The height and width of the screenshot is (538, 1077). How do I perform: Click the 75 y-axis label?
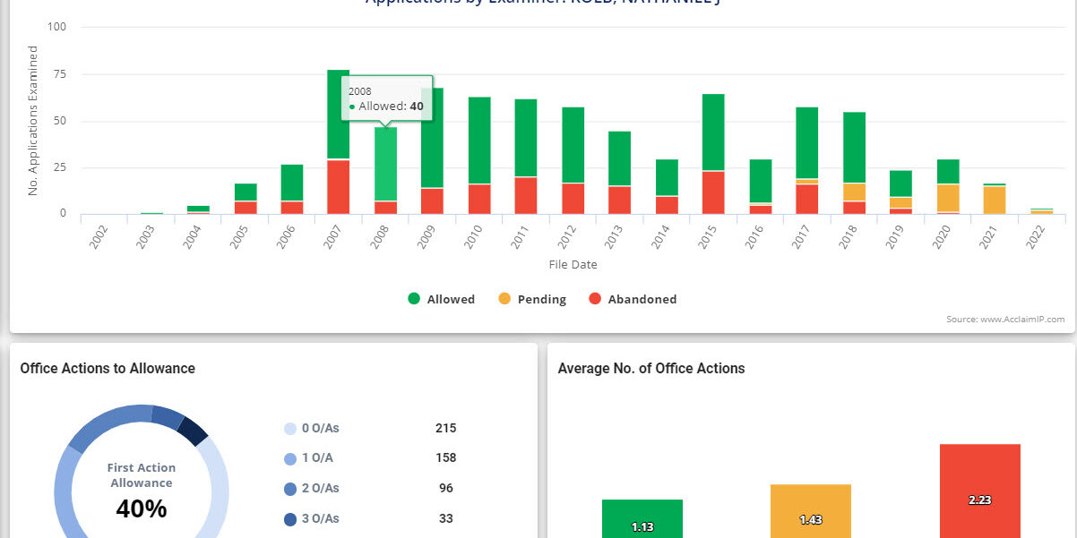[61, 74]
